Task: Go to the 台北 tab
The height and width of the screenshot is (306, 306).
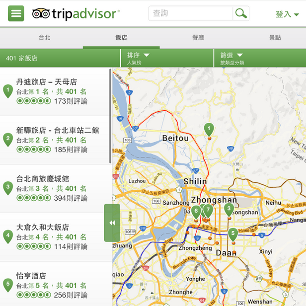Action: point(44,38)
